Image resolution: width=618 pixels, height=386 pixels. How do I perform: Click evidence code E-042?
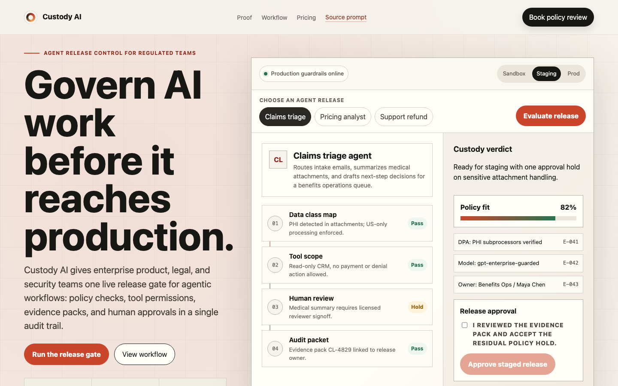(x=571, y=263)
